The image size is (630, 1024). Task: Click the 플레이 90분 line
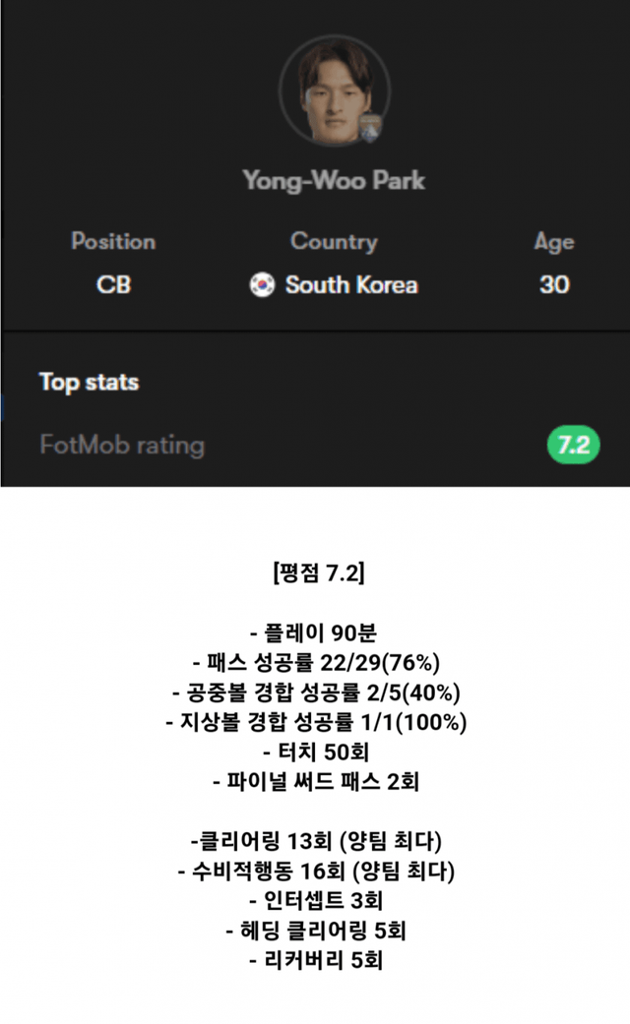click(316, 632)
